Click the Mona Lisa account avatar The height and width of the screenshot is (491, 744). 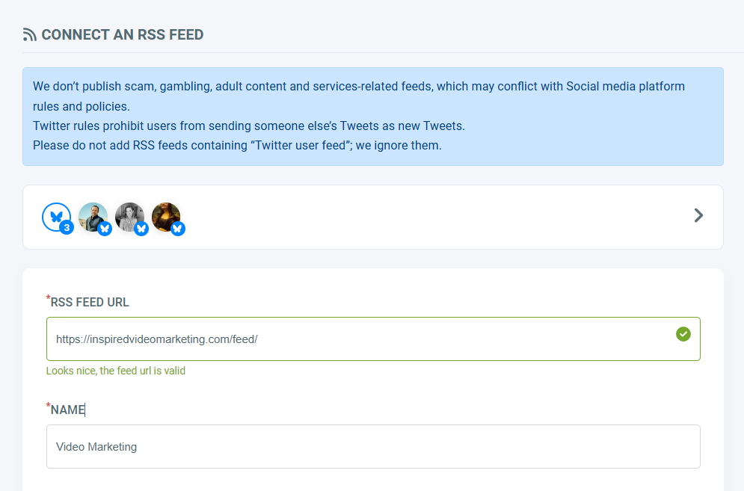point(166,215)
